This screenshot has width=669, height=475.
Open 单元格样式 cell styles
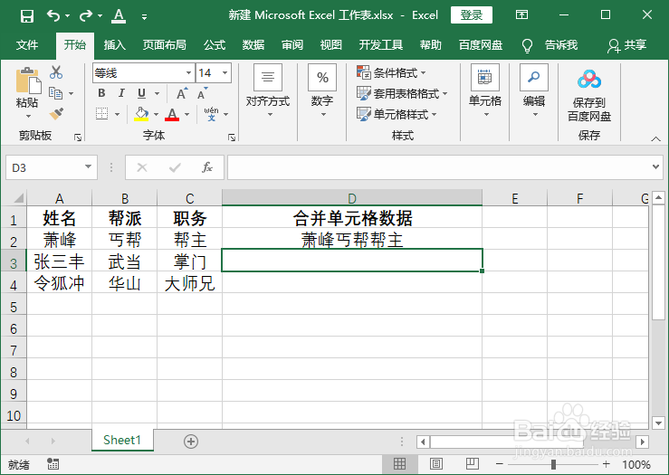397,114
